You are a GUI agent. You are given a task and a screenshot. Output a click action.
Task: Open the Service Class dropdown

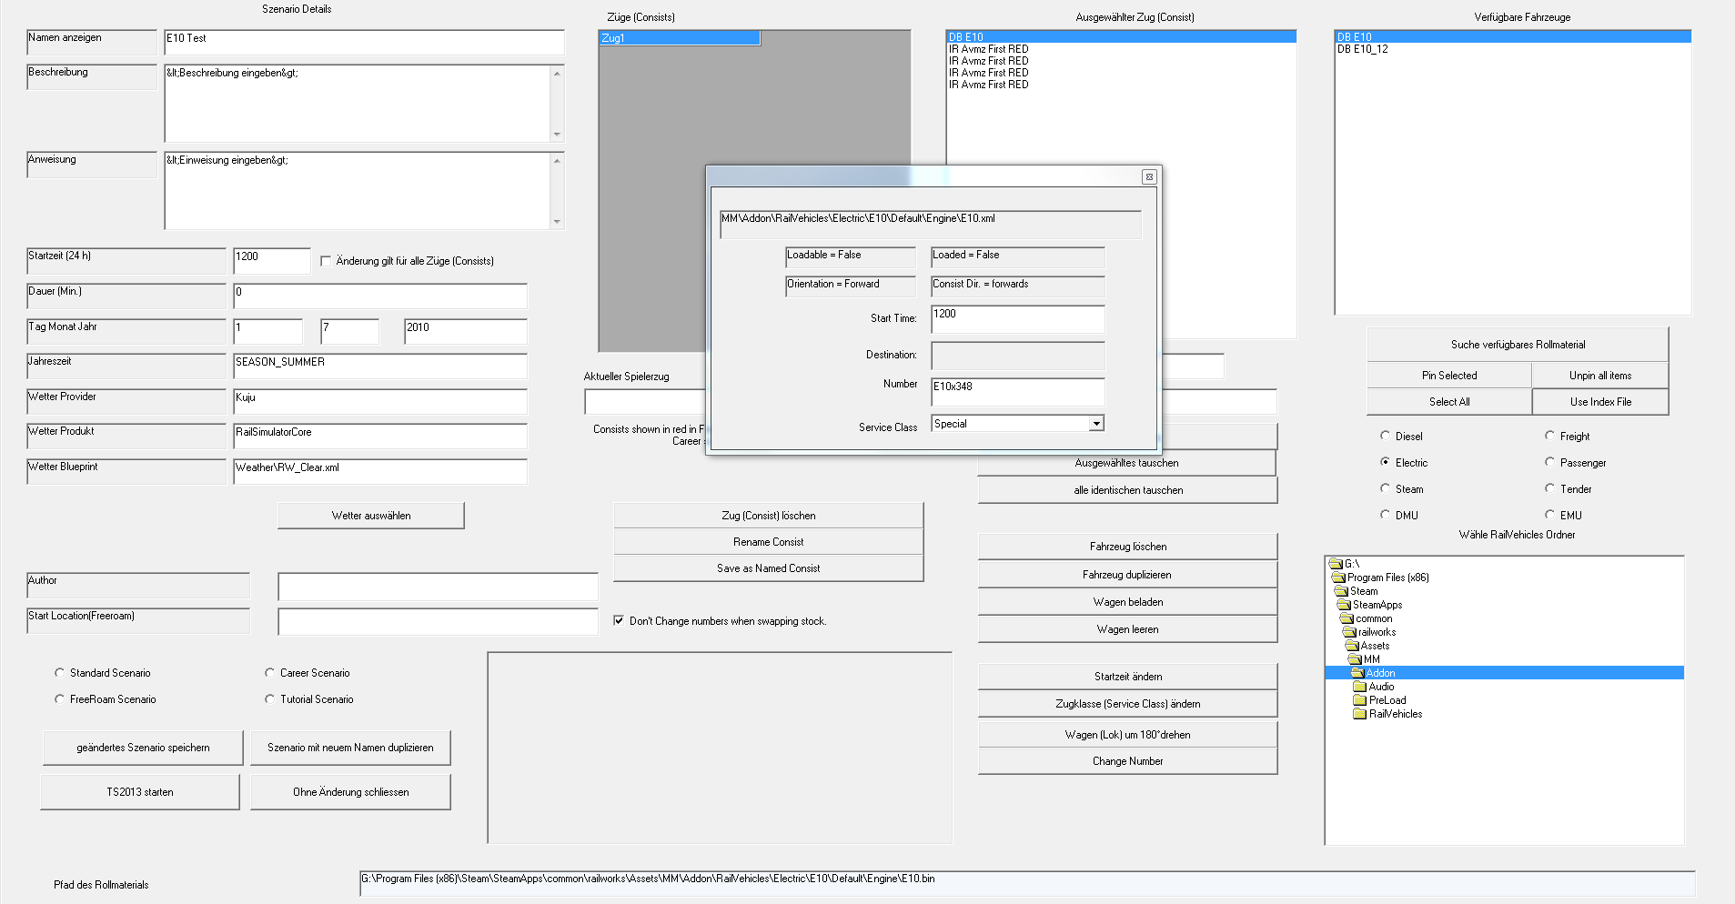[1096, 424]
